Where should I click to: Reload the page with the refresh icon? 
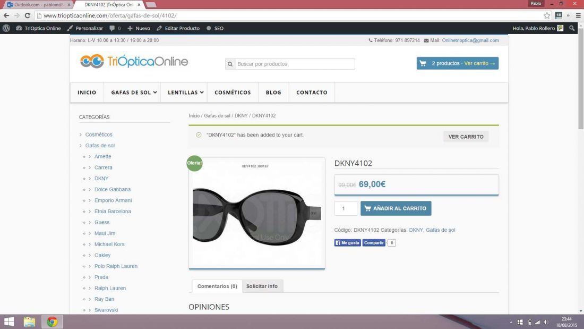[27, 15]
